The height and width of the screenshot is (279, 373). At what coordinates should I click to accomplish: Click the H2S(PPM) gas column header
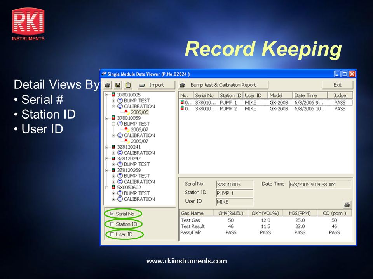click(x=300, y=213)
